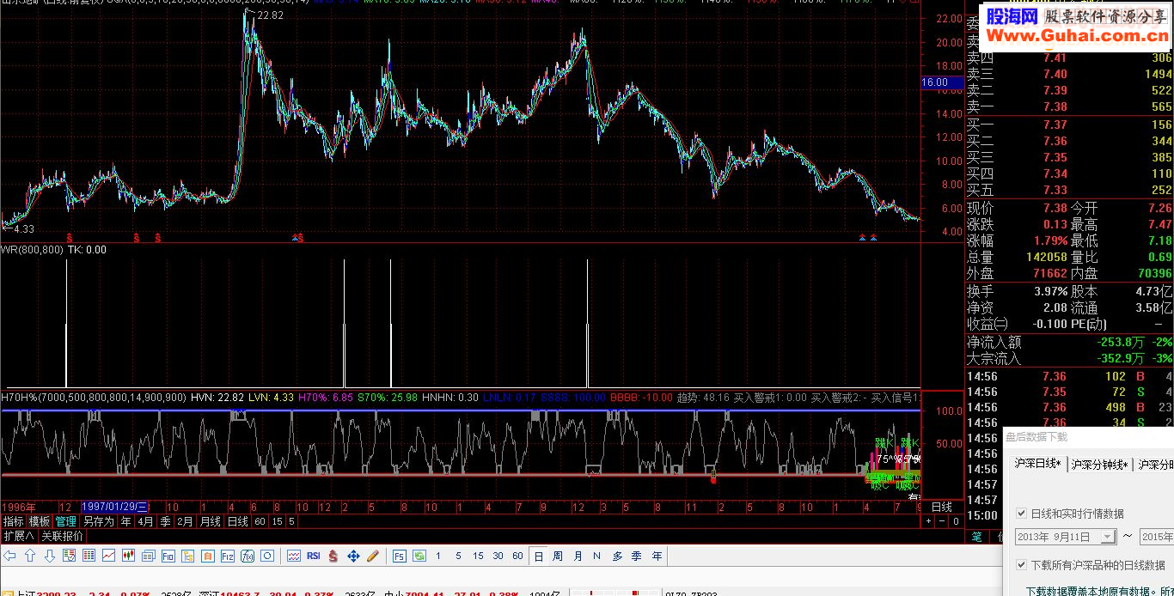Click the 换手 value 3.97%
This screenshot has height=596, width=1174.
click(x=1051, y=291)
